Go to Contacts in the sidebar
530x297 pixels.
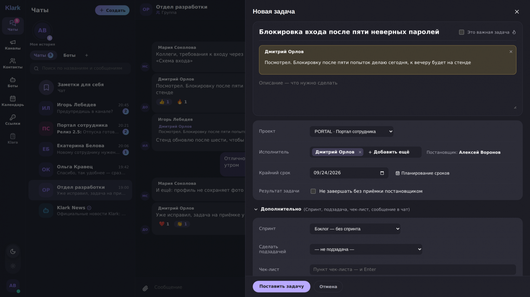point(13,63)
